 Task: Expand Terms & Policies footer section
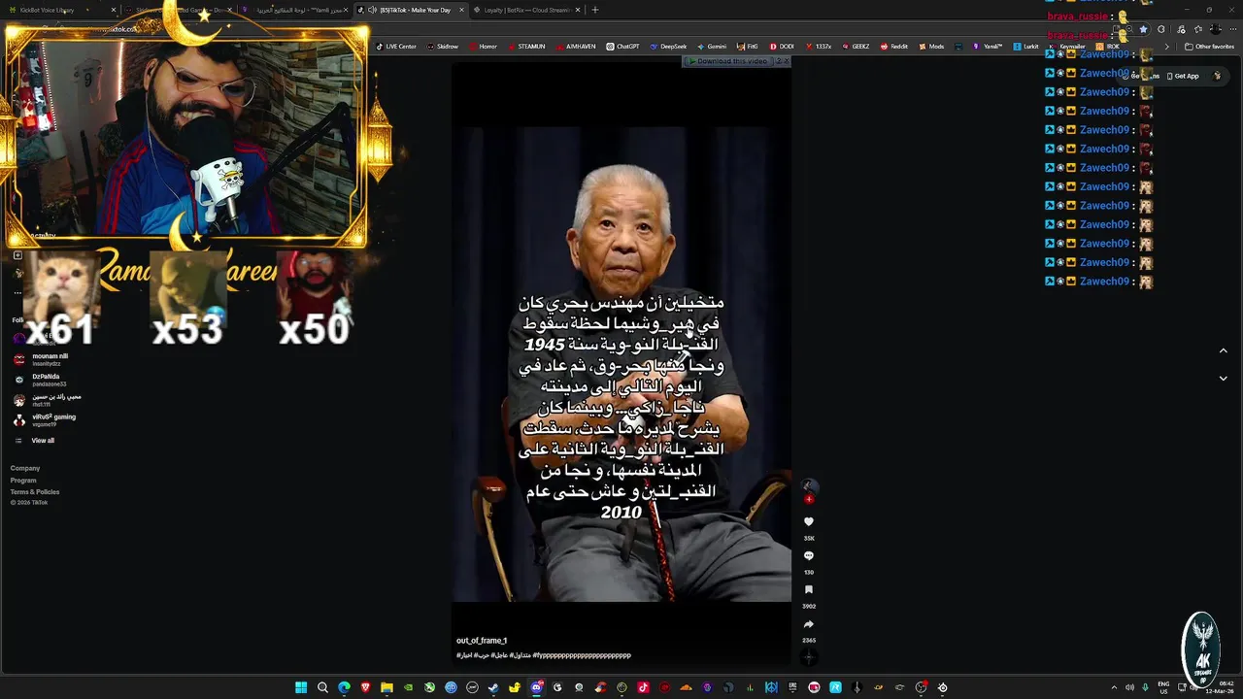[x=35, y=491]
